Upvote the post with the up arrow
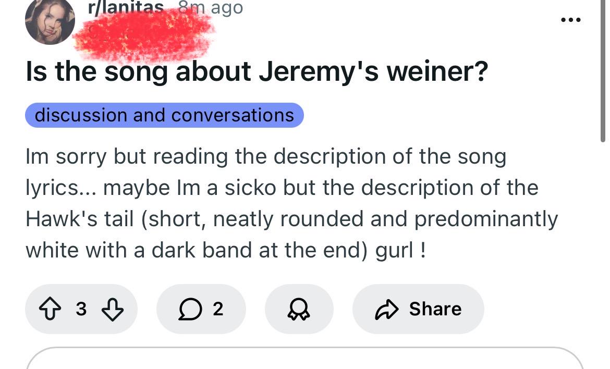This screenshot has height=369, width=610. coord(50,309)
